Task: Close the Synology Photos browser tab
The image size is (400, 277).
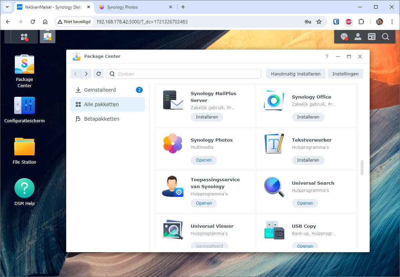Action: point(171,7)
